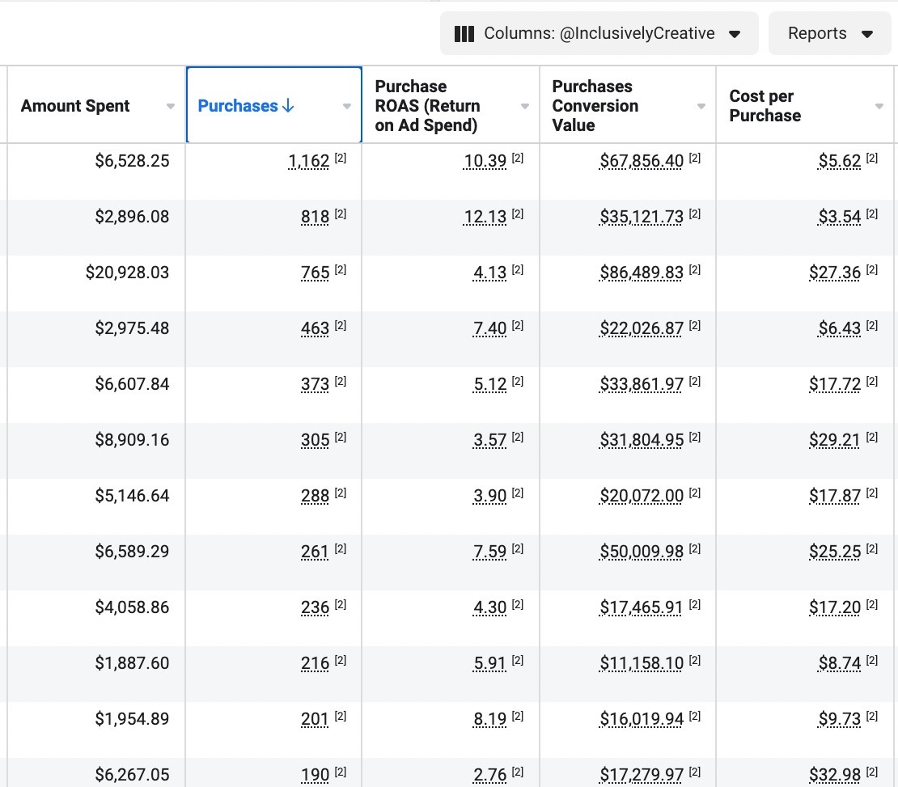
Task: Click the $86,489.83 conversion value
Action: coord(642,273)
